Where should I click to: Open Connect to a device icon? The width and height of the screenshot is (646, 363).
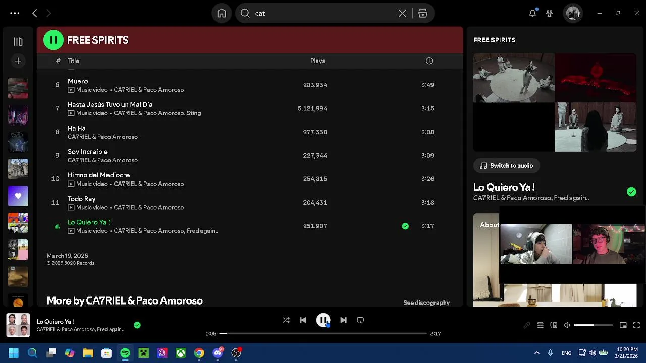coord(554,325)
